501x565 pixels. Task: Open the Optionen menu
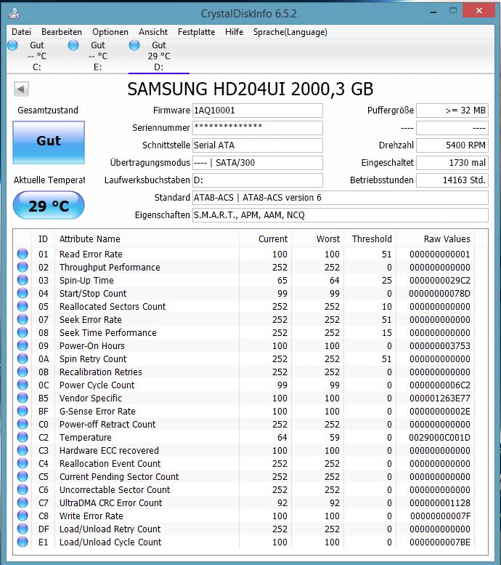pyautogui.click(x=110, y=32)
